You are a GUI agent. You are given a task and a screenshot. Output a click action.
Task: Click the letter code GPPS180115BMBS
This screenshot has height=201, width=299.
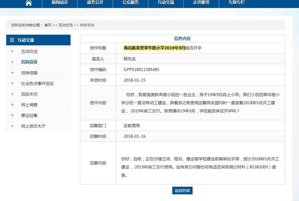(x=141, y=70)
